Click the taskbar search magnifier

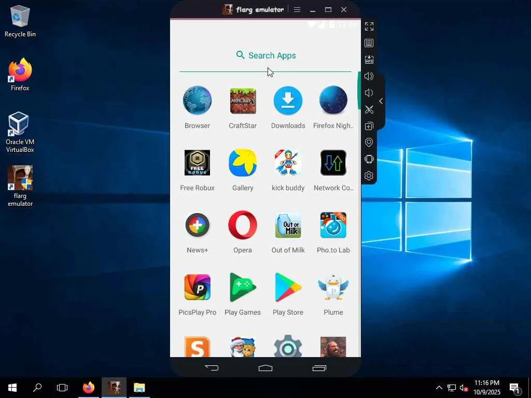coord(37,388)
